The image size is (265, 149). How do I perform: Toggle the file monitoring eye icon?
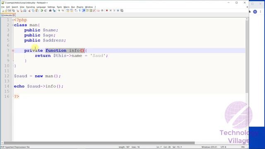102,10
